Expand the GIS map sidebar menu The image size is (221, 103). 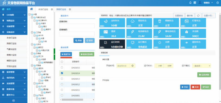tap(14, 15)
